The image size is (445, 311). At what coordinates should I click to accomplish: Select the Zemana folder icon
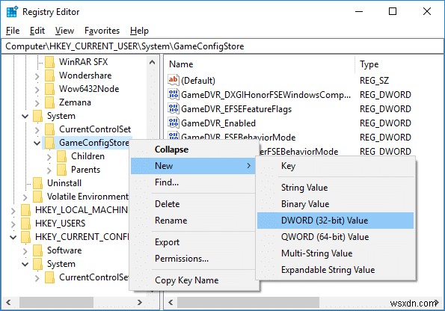pos(49,102)
